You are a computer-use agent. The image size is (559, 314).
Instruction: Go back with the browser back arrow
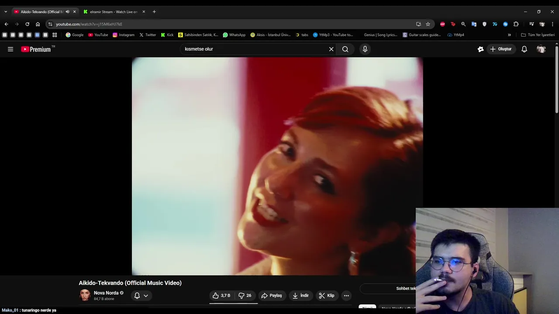coord(6,24)
